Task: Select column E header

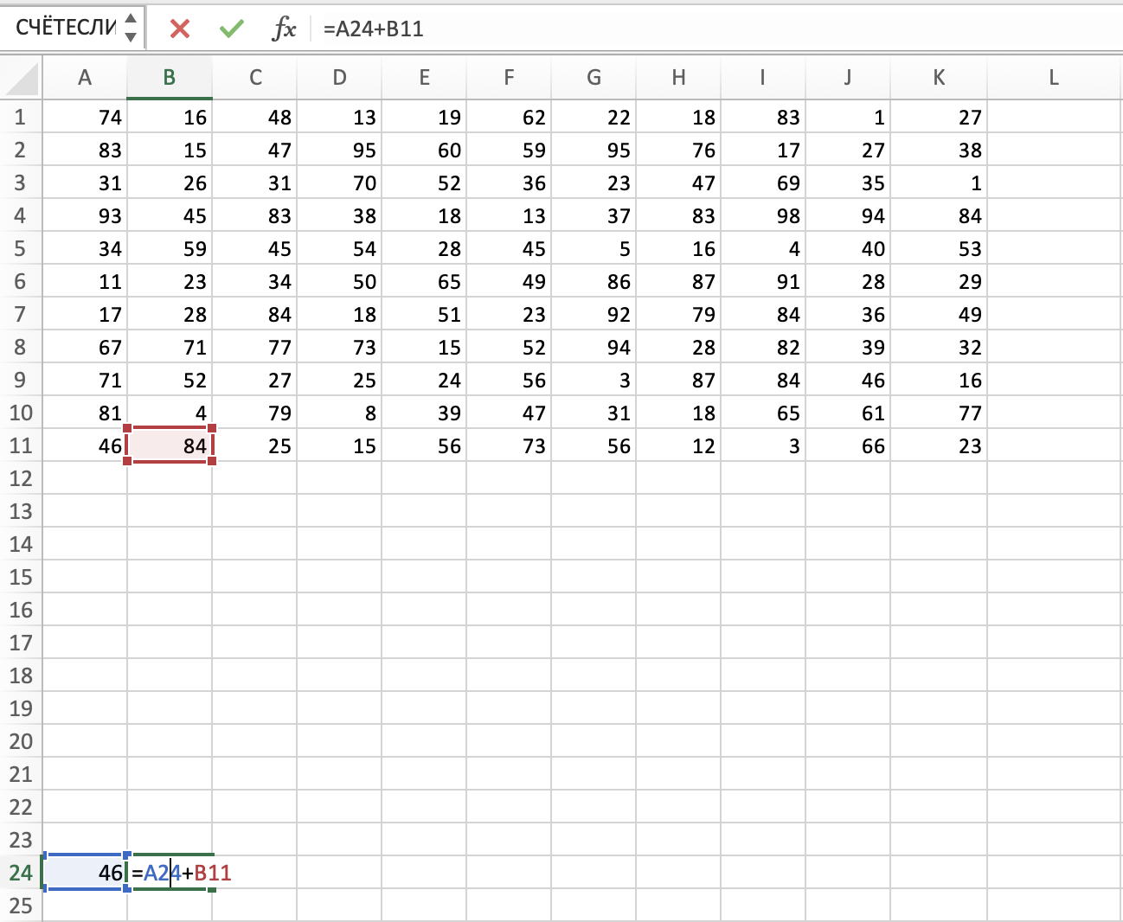Action: point(424,78)
